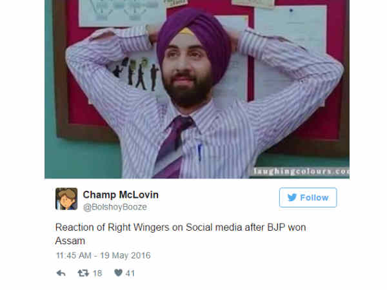This screenshot has width=387, height=290.
Task: Select the like count showing 41
Action: 130,273
